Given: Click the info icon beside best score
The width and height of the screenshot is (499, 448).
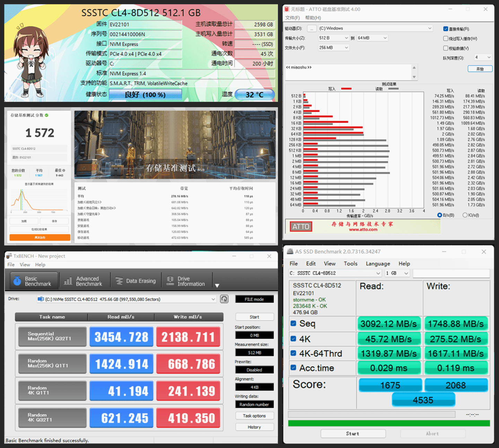Looking at the screenshot, I should point(64,170).
